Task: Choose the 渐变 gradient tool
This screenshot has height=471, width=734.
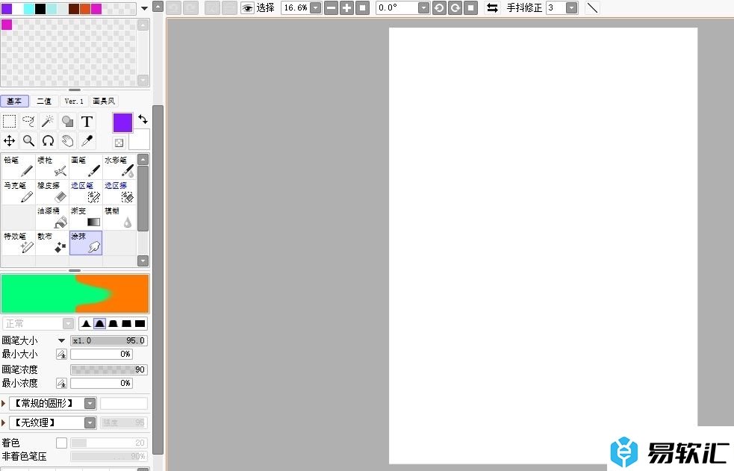Action: pyautogui.click(x=86, y=217)
